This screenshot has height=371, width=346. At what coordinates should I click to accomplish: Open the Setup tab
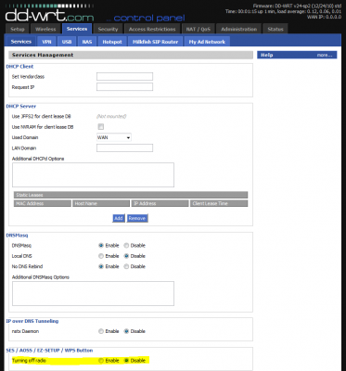(18, 29)
